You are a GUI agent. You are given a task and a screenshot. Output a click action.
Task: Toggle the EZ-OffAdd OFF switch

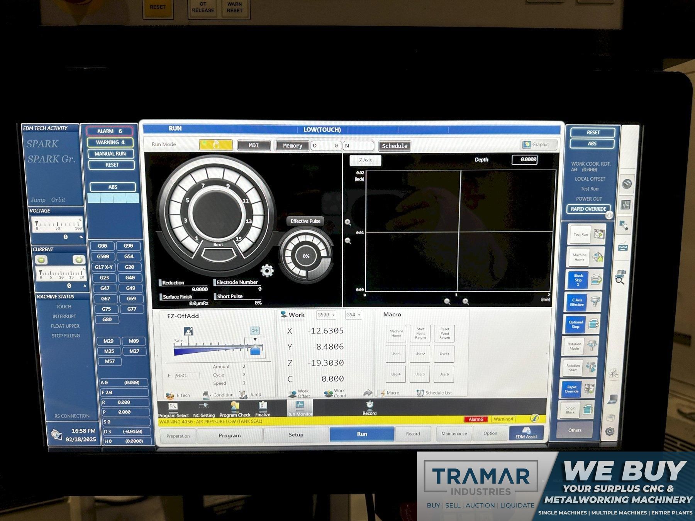[254, 330]
